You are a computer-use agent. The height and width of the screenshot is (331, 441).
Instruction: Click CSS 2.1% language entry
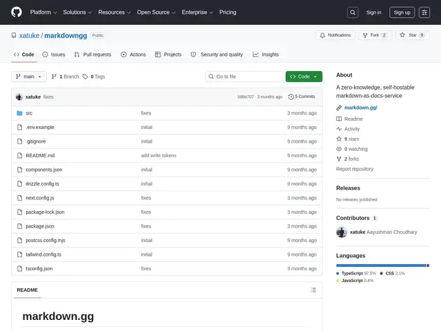tap(392, 273)
